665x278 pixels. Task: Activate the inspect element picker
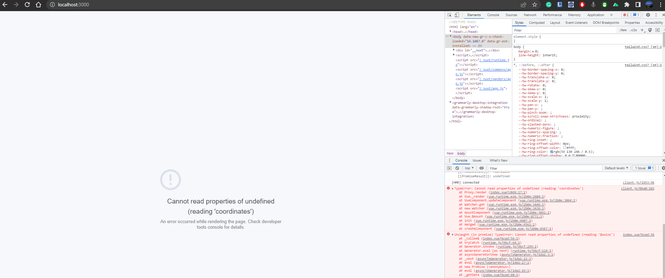(450, 15)
